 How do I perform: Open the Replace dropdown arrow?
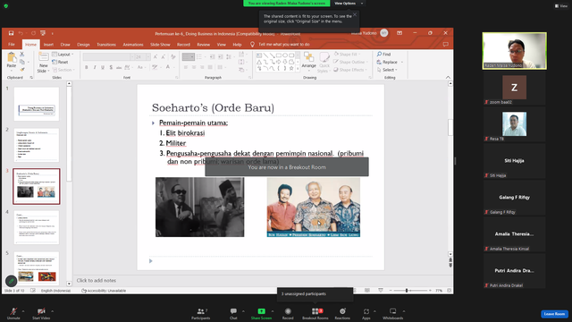click(x=402, y=62)
